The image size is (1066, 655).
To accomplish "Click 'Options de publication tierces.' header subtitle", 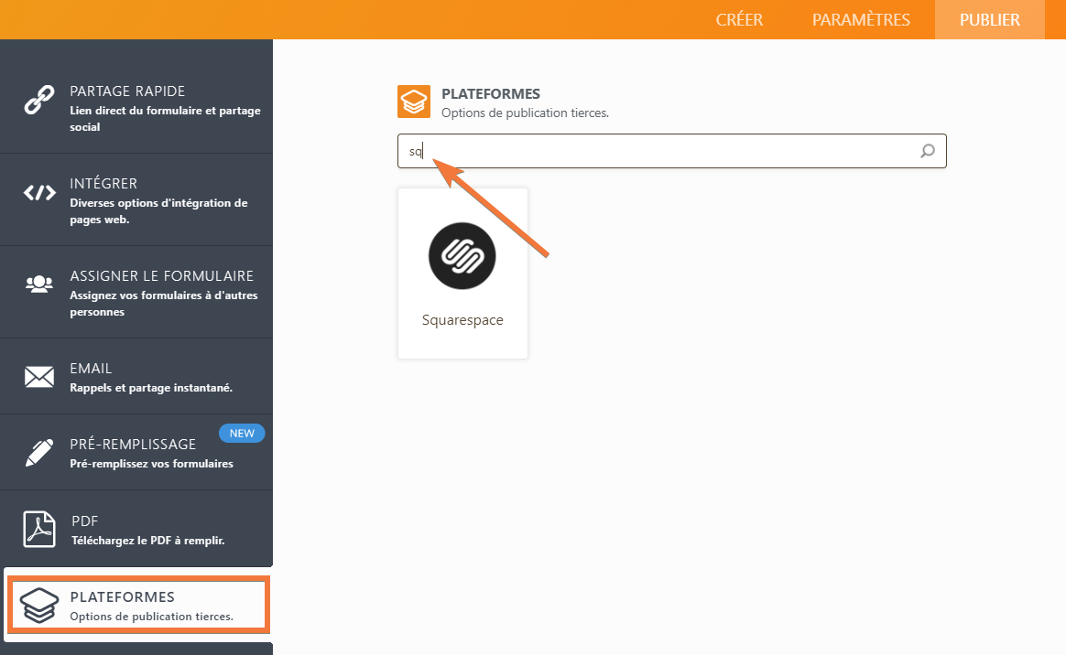I will coord(525,113).
